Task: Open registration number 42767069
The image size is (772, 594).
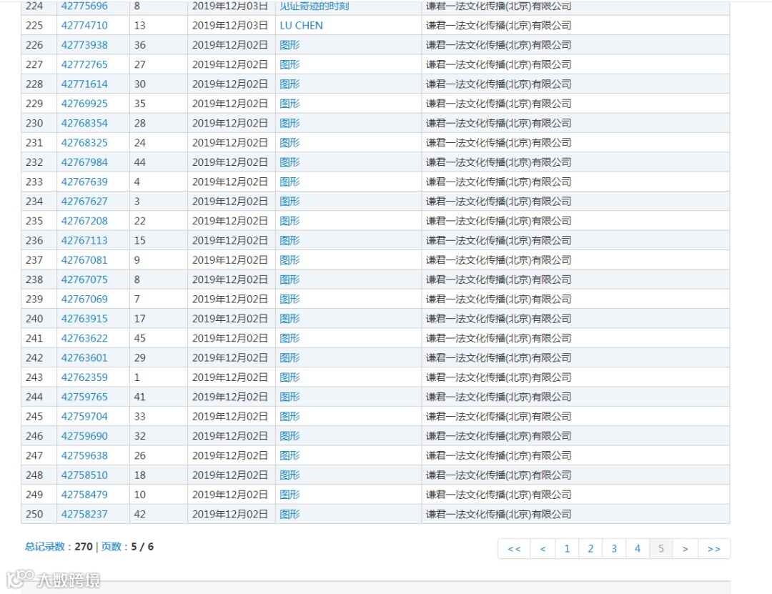Action: pos(84,300)
